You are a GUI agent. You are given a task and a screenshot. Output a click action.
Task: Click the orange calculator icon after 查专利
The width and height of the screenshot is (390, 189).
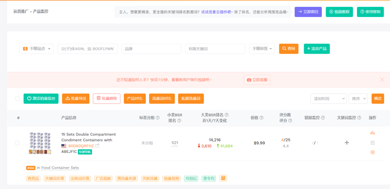[223, 178]
